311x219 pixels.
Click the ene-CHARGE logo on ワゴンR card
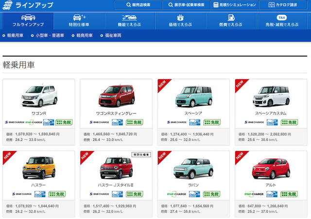34,122
